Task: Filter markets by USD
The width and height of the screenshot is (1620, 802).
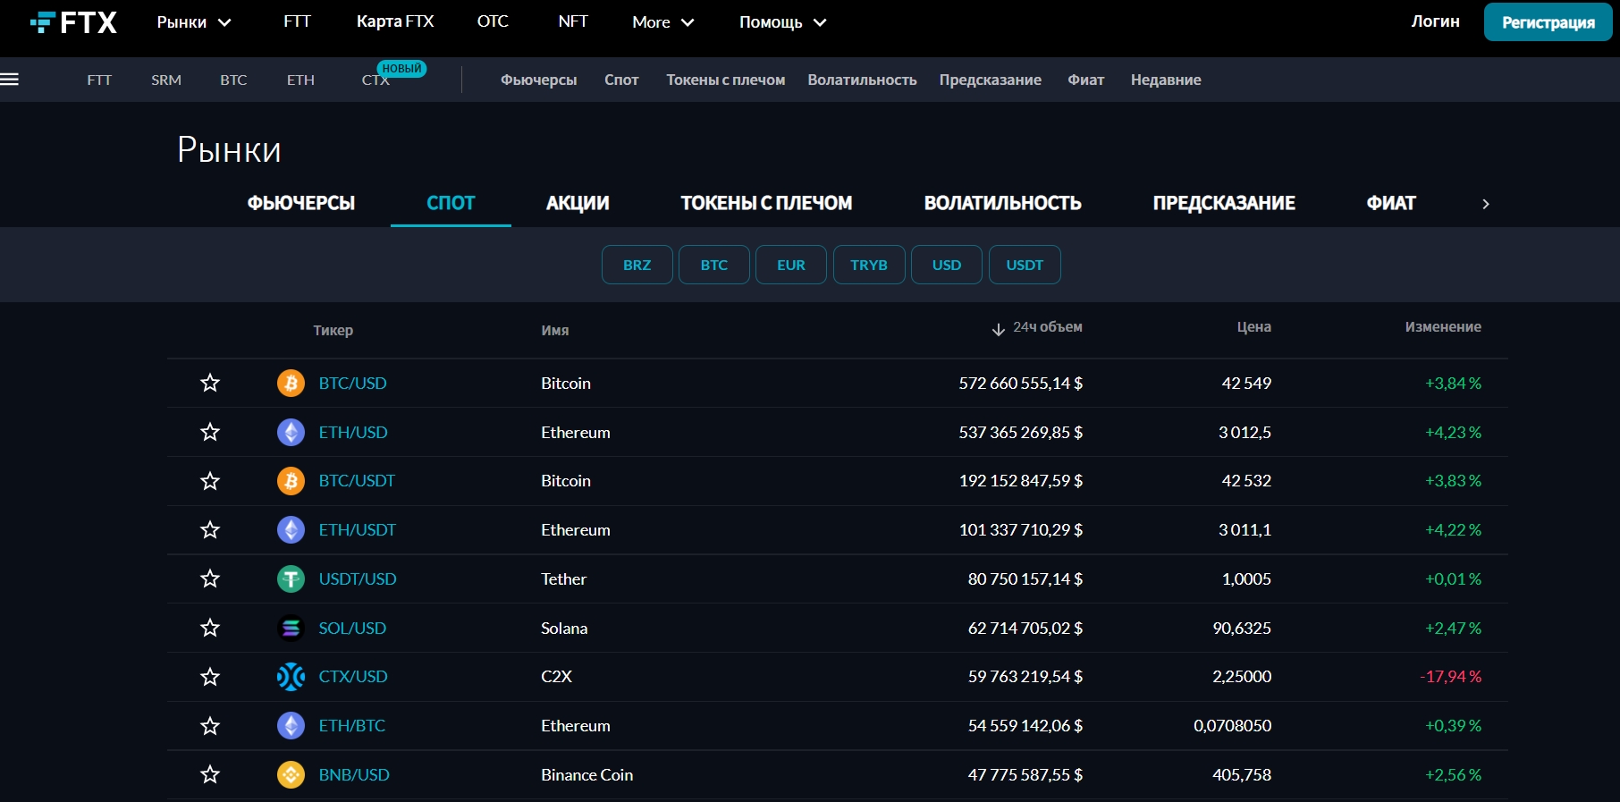Action: click(x=947, y=265)
